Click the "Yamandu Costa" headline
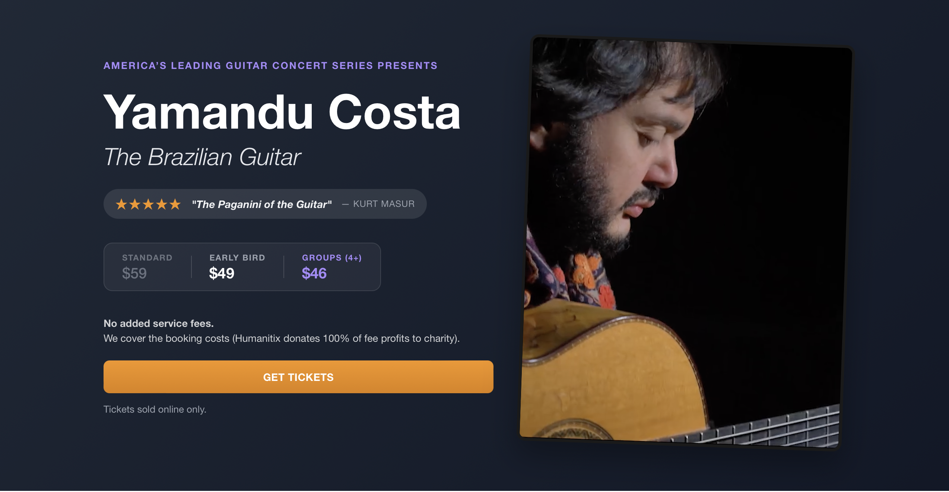 [282, 113]
